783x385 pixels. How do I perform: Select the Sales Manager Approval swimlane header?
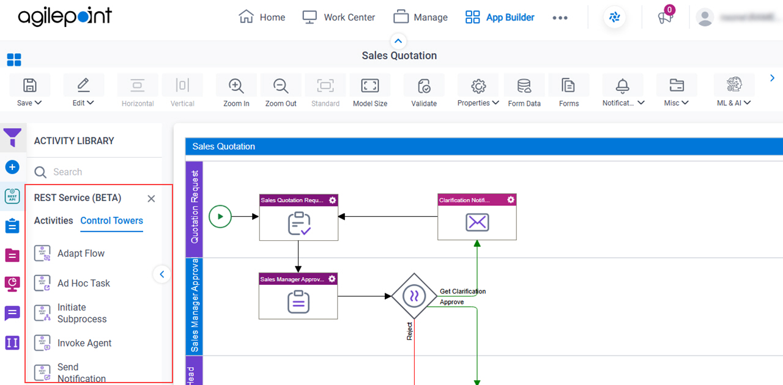click(x=194, y=306)
